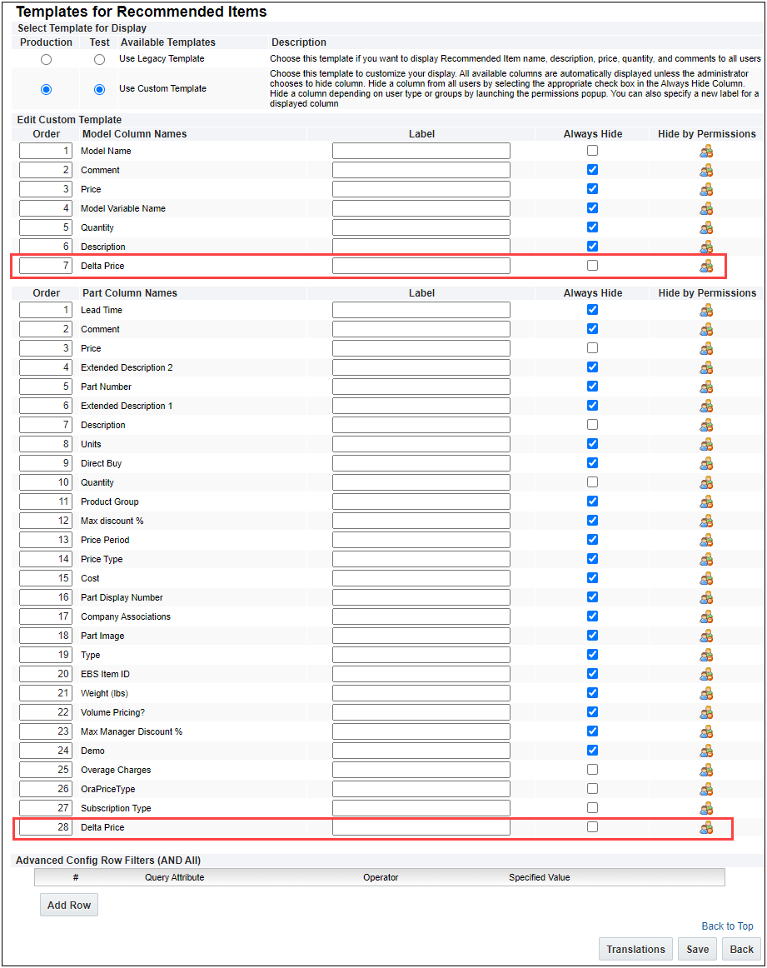Image resolution: width=767 pixels, height=968 pixels.
Task: Open permissions icon for OraPriceType row
Action: (x=706, y=789)
